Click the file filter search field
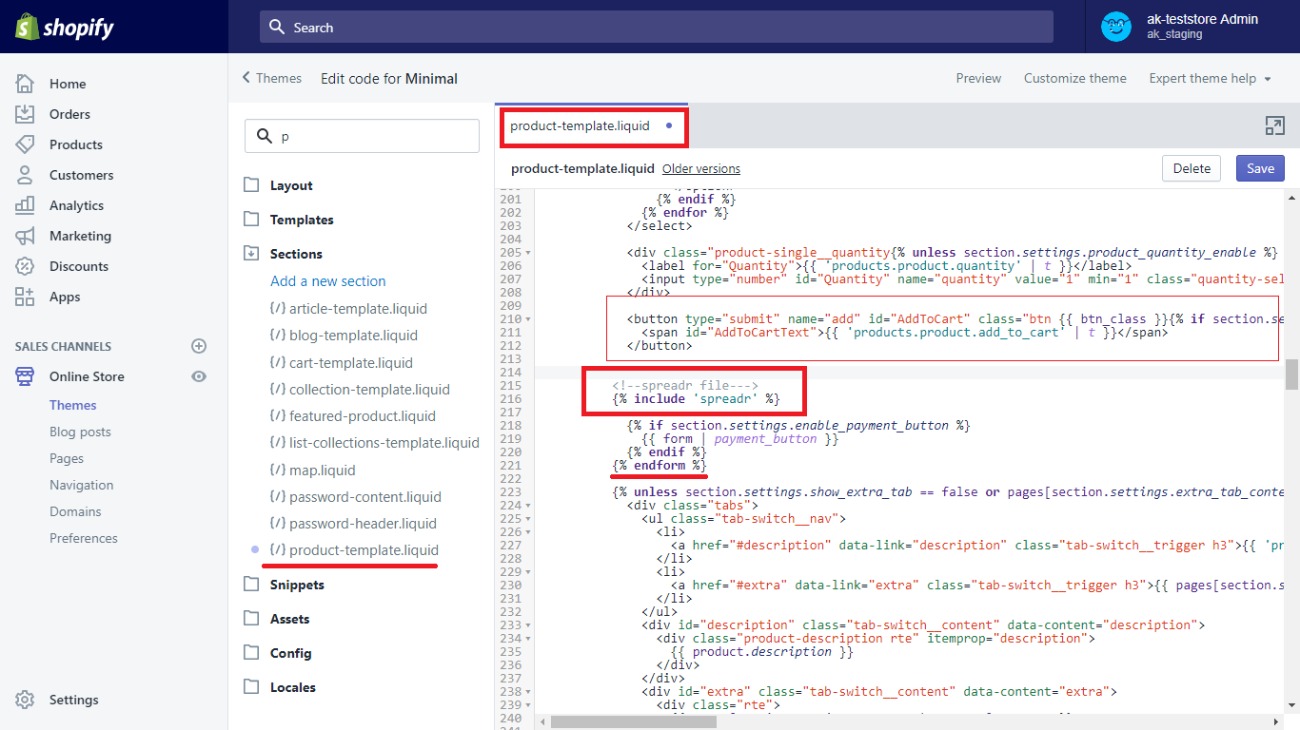Image resolution: width=1300 pixels, height=730 pixels. (x=362, y=136)
